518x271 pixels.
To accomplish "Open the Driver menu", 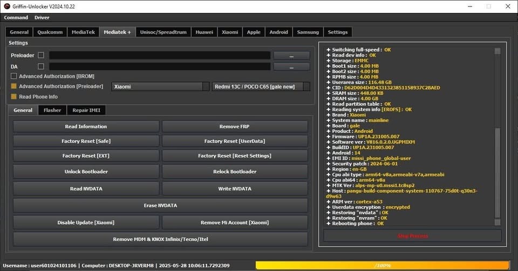I will pos(42,17).
